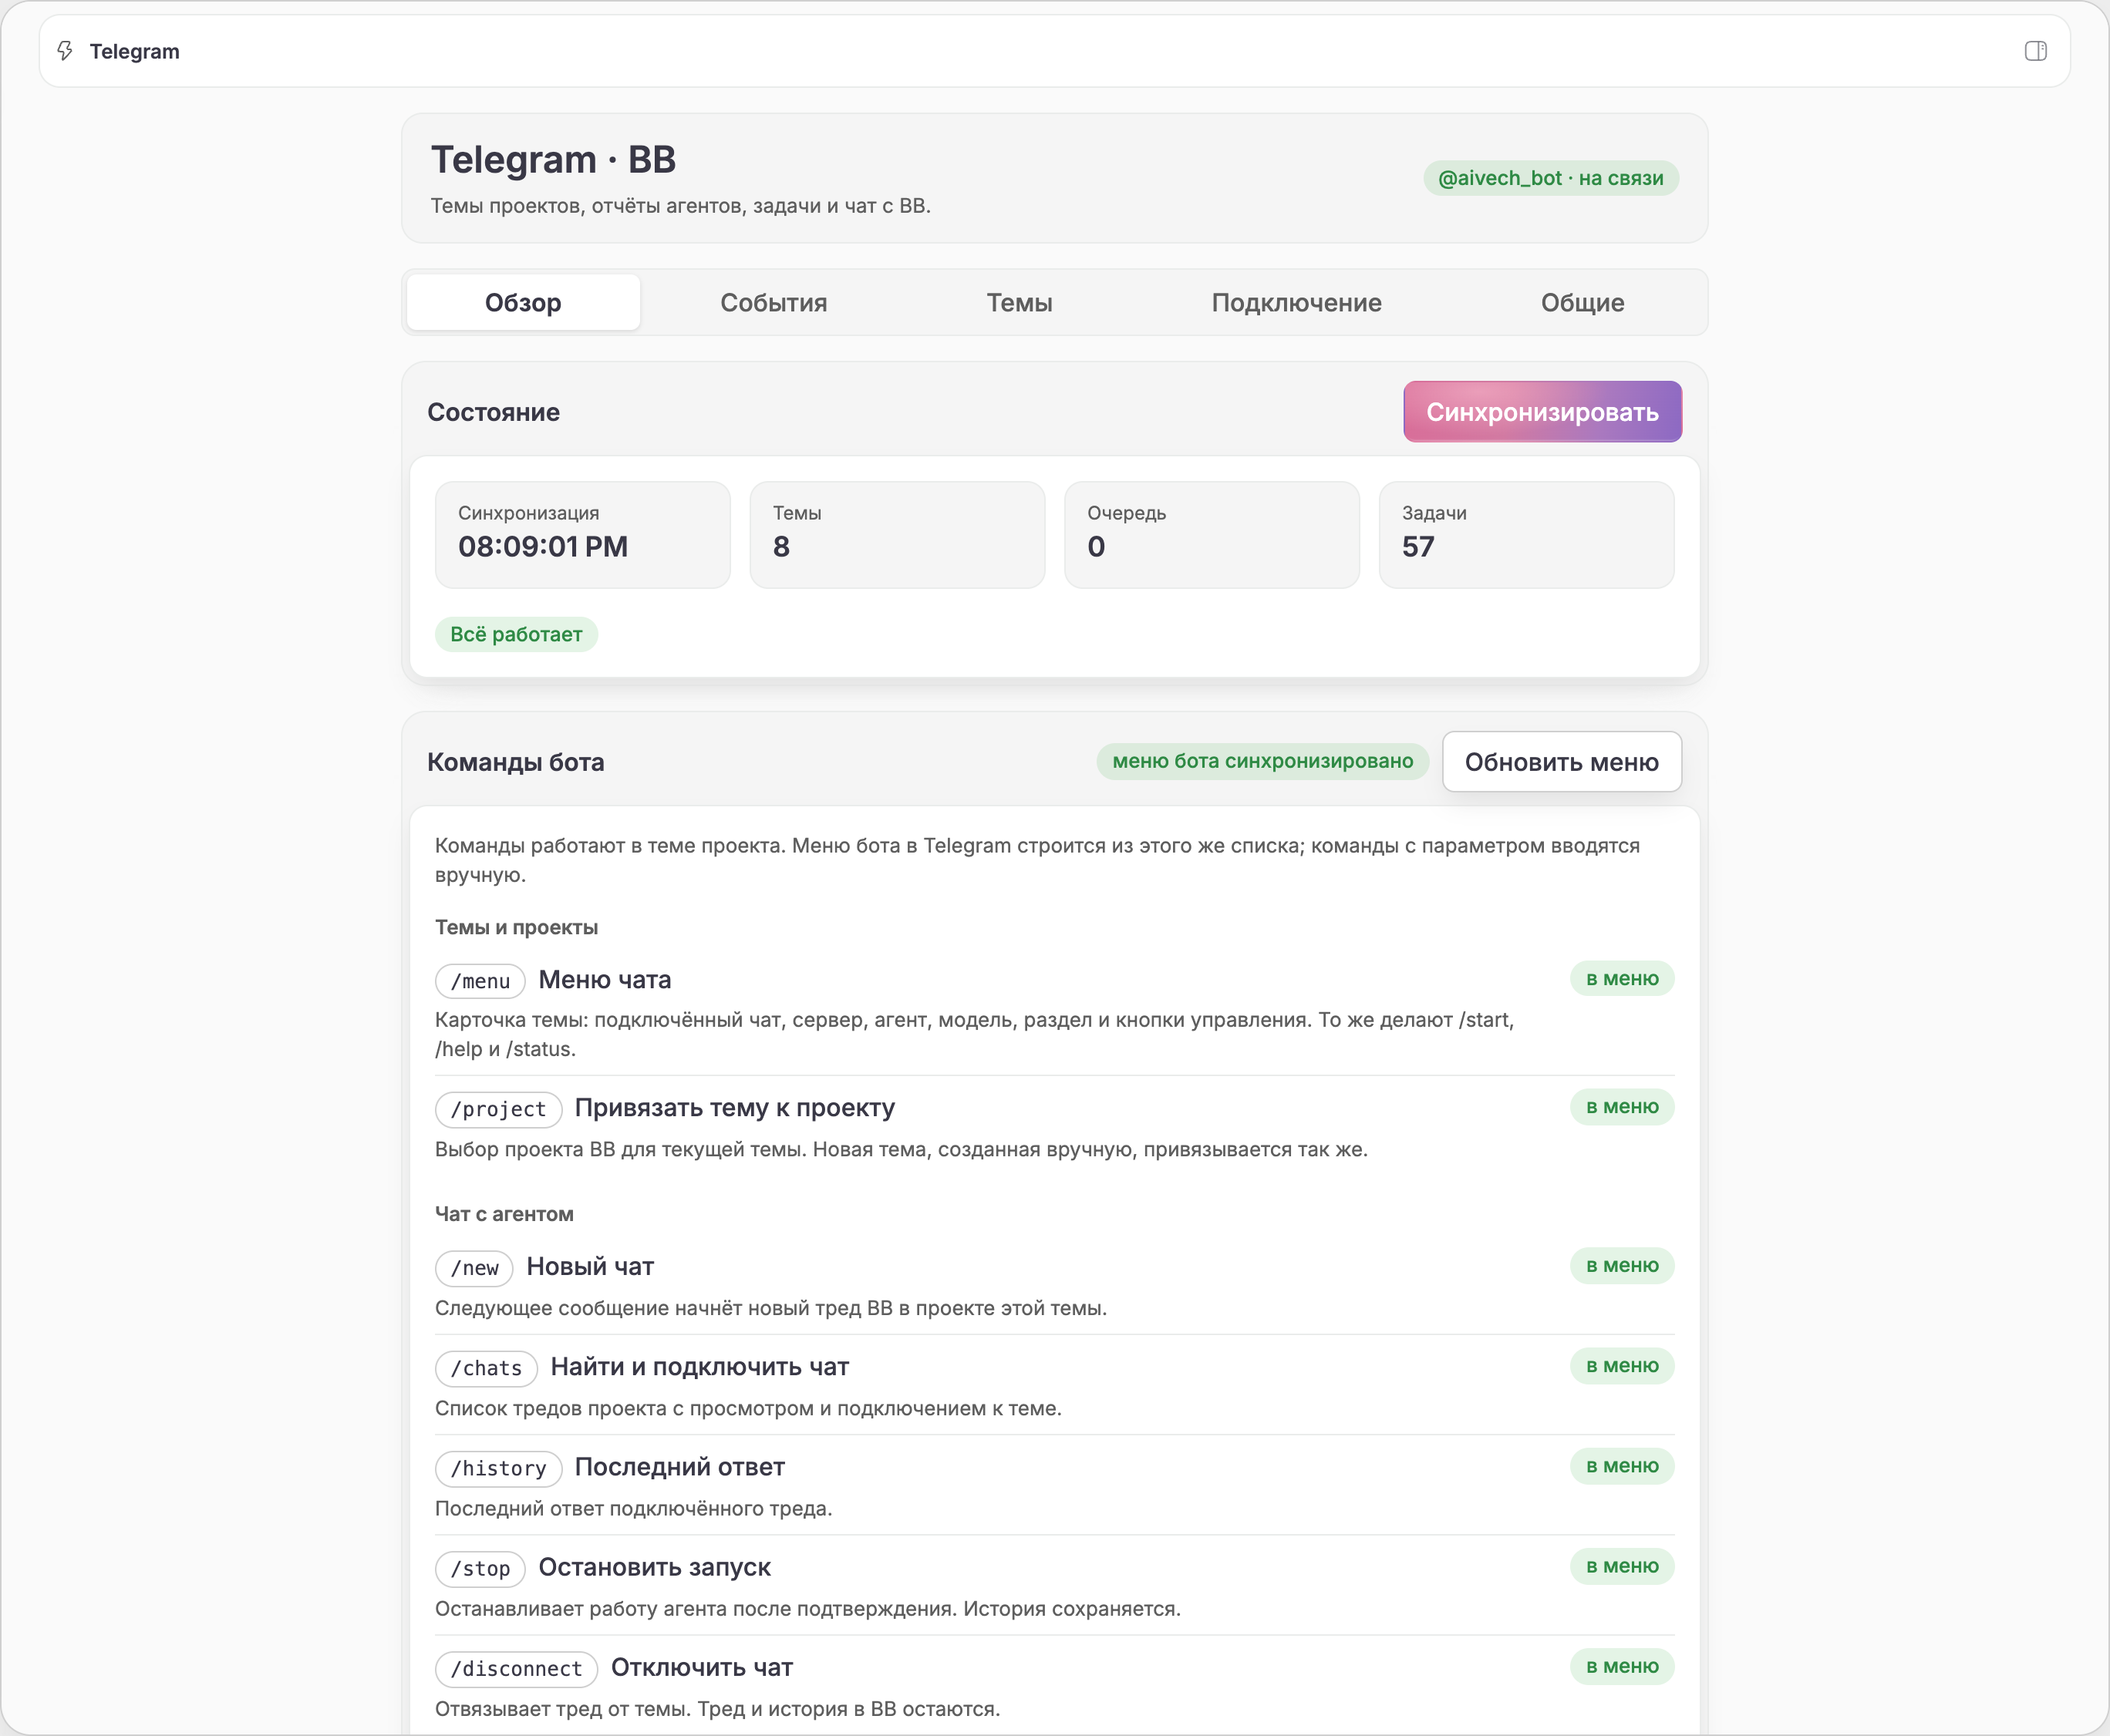Click the Темы и проекты group label
2110x1736 pixels.
click(x=516, y=927)
